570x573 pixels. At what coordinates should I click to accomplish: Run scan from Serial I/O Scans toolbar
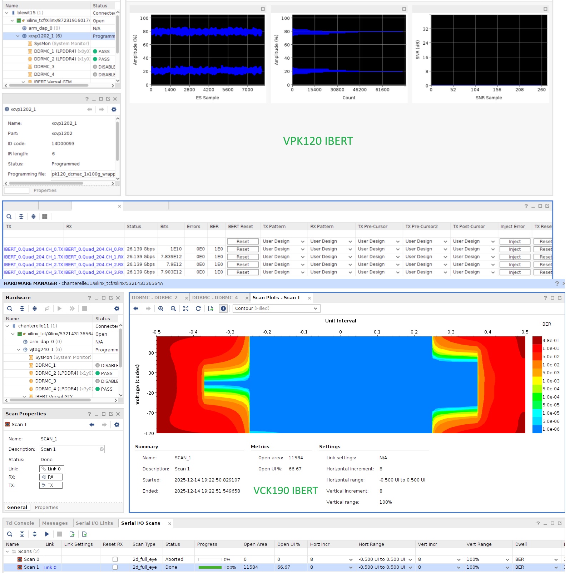coord(47,534)
